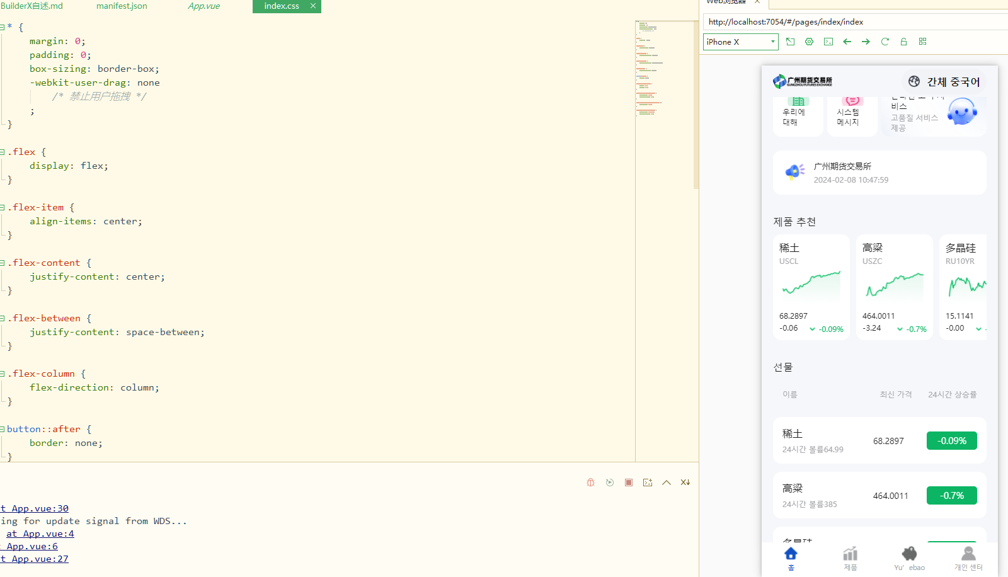
Task: Click the rerun icon in console toolbar
Action: pos(609,483)
